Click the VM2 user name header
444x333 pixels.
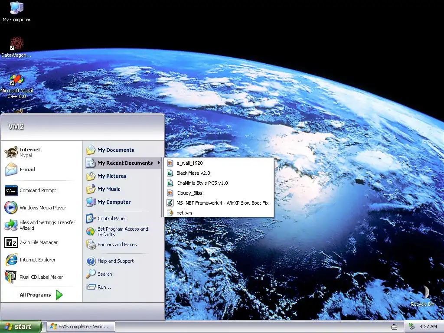tap(16, 127)
